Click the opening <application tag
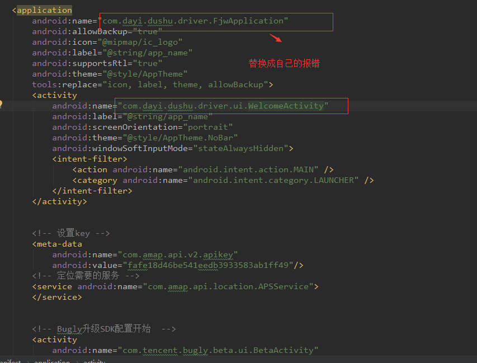 (x=42, y=10)
